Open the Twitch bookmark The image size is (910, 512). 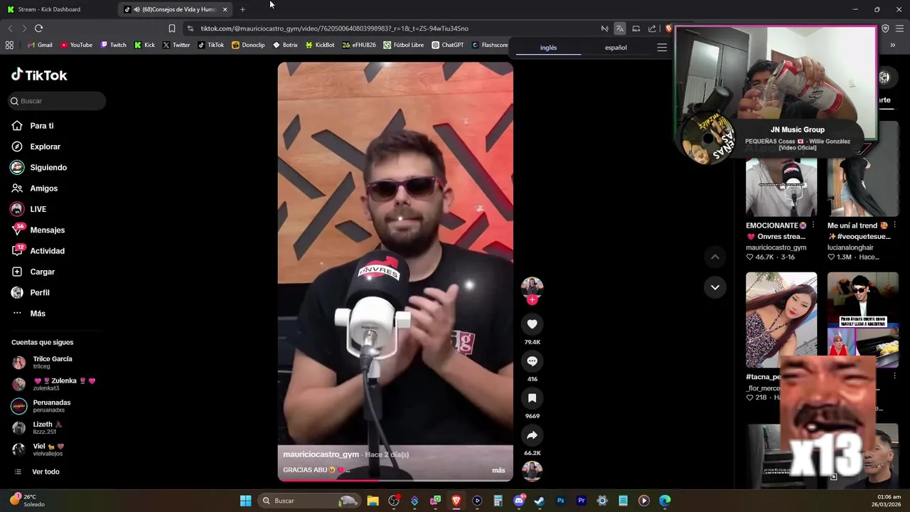click(113, 45)
